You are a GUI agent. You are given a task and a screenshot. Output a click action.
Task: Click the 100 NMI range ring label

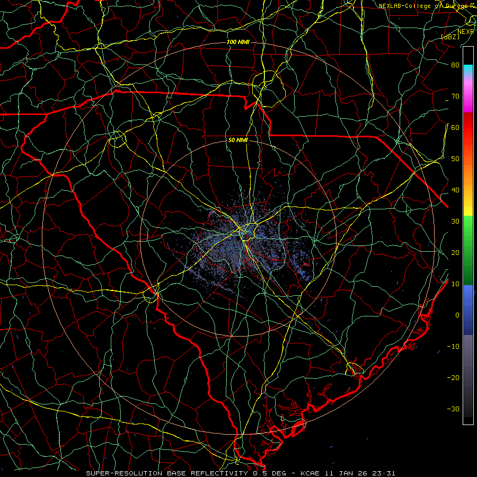pos(238,42)
